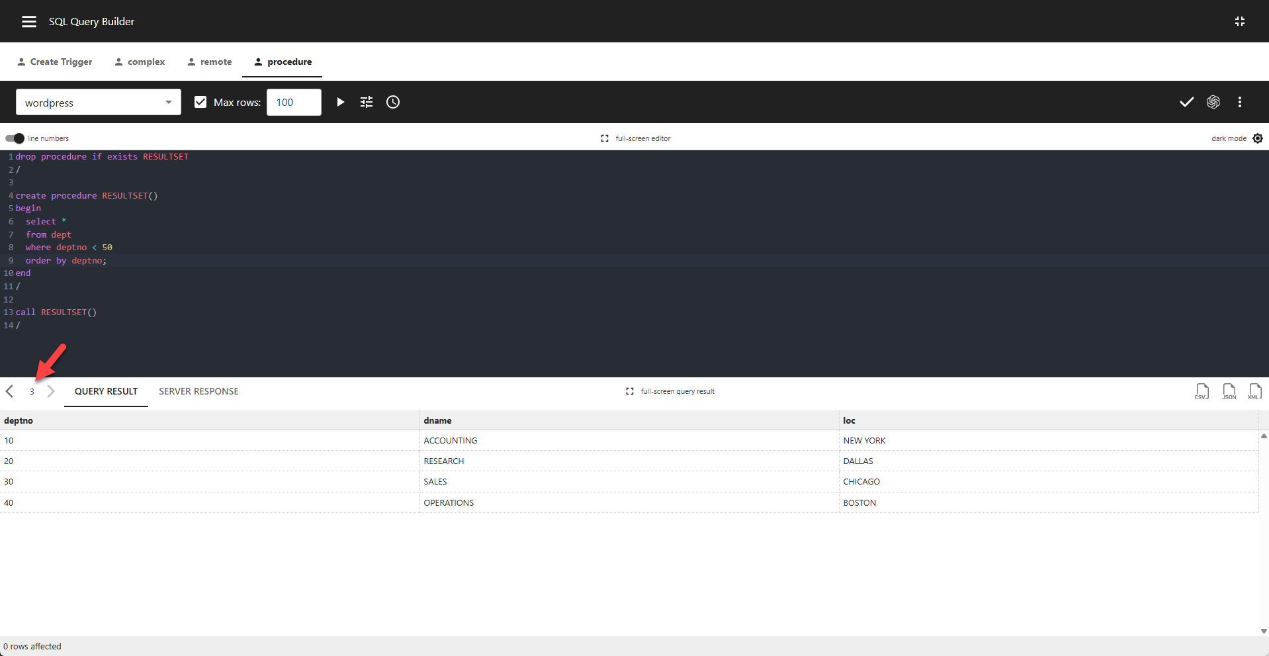This screenshot has width=1269, height=656.
Task: View query history via clock icon
Action: tap(392, 102)
